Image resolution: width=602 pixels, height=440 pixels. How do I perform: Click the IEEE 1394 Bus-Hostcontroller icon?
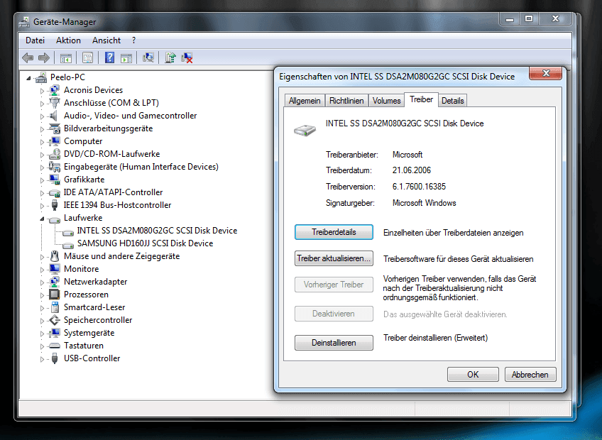point(55,205)
